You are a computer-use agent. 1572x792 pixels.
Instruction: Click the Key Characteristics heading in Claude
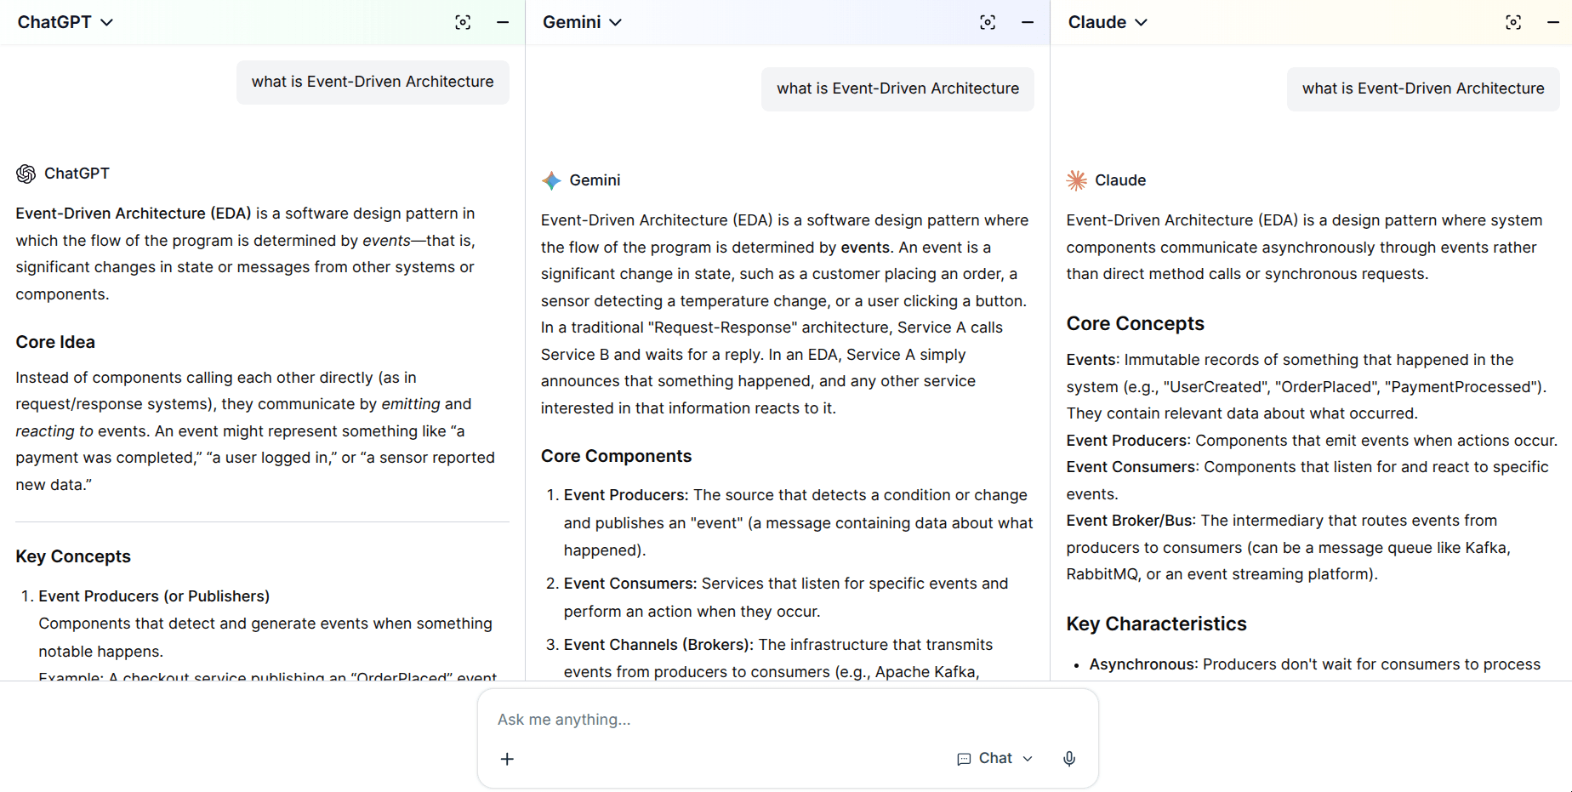pyautogui.click(x=1156, y=624)
